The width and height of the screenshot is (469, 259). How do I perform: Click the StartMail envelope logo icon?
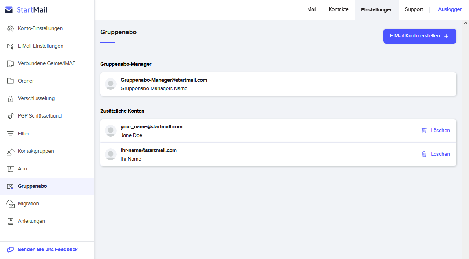click(9, 9)
